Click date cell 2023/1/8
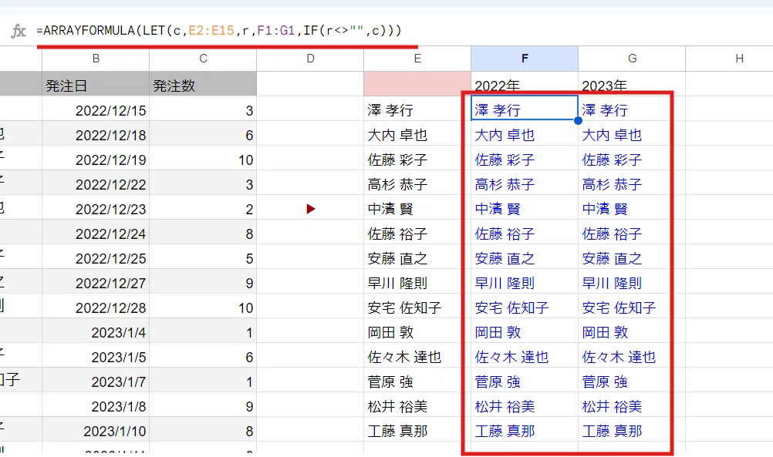773x457 pixels. pos(96,405)
